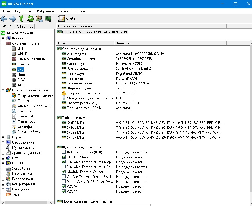Click DIMM-C1 Samsung device entry
The image size is (252, 206).
tap(94, 32)
